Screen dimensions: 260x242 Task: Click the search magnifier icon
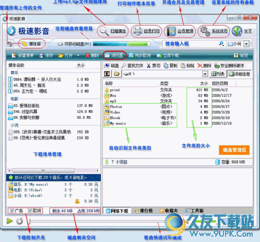coord(221,43)
